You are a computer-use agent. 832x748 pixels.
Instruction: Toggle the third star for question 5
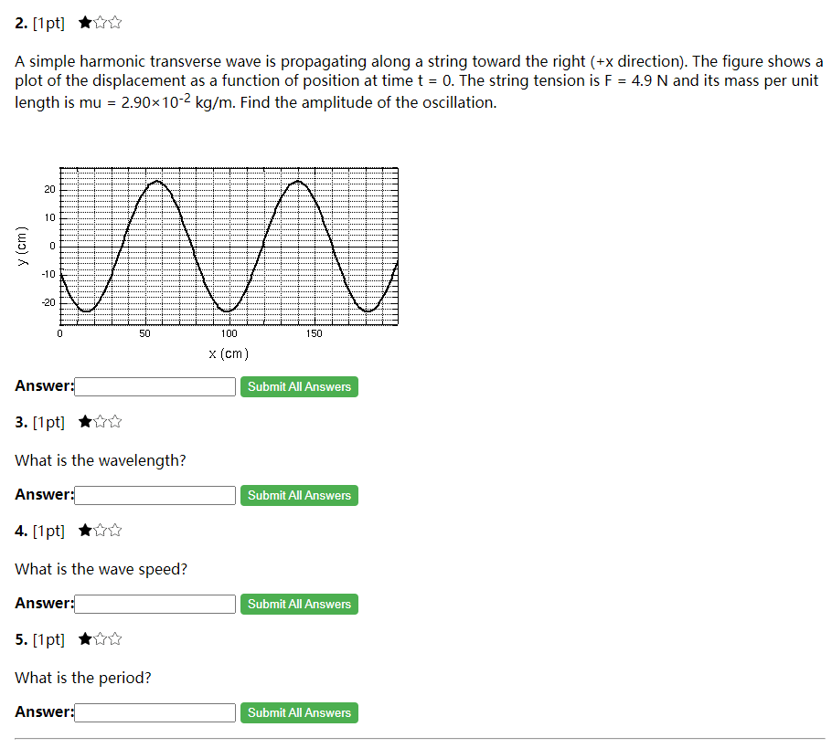[114, 639]
